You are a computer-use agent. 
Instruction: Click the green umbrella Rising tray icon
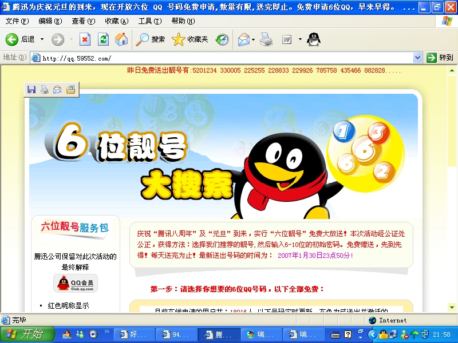414,334
